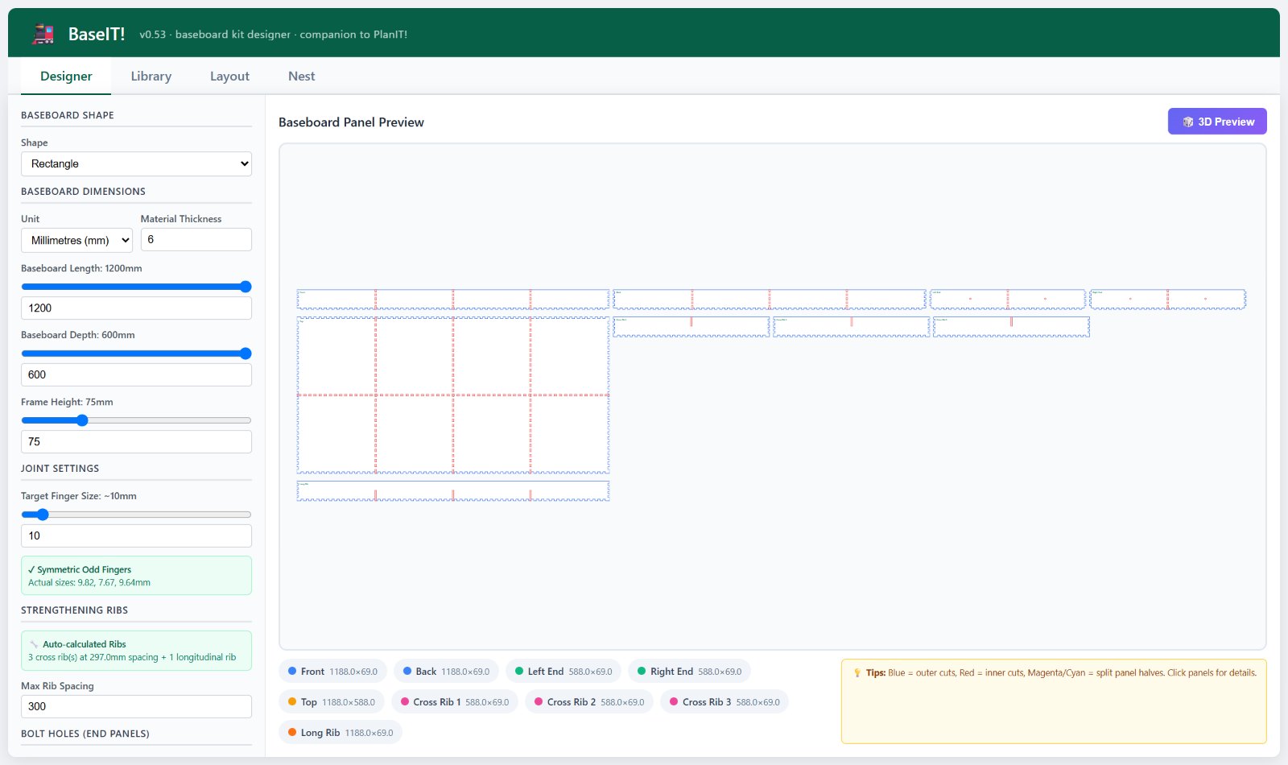Click the Baseboard Panel Preview heading
This screenshot has height=765, width=1288.
(351, 122)
